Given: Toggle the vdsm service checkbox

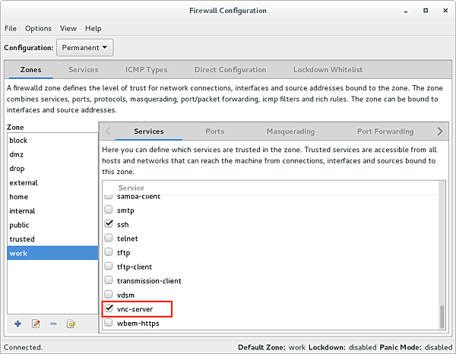Looking at the screenshot, I should pyautogui.click(x=109, y=294).
